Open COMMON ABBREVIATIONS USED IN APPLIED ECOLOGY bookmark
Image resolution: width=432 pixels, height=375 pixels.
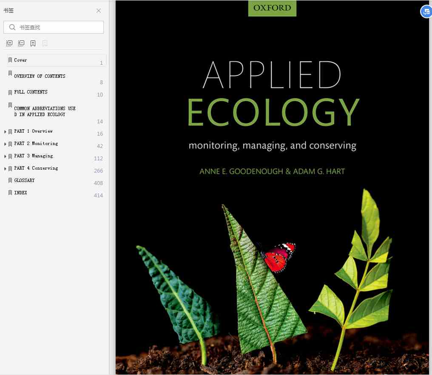(x=45, y=111)
